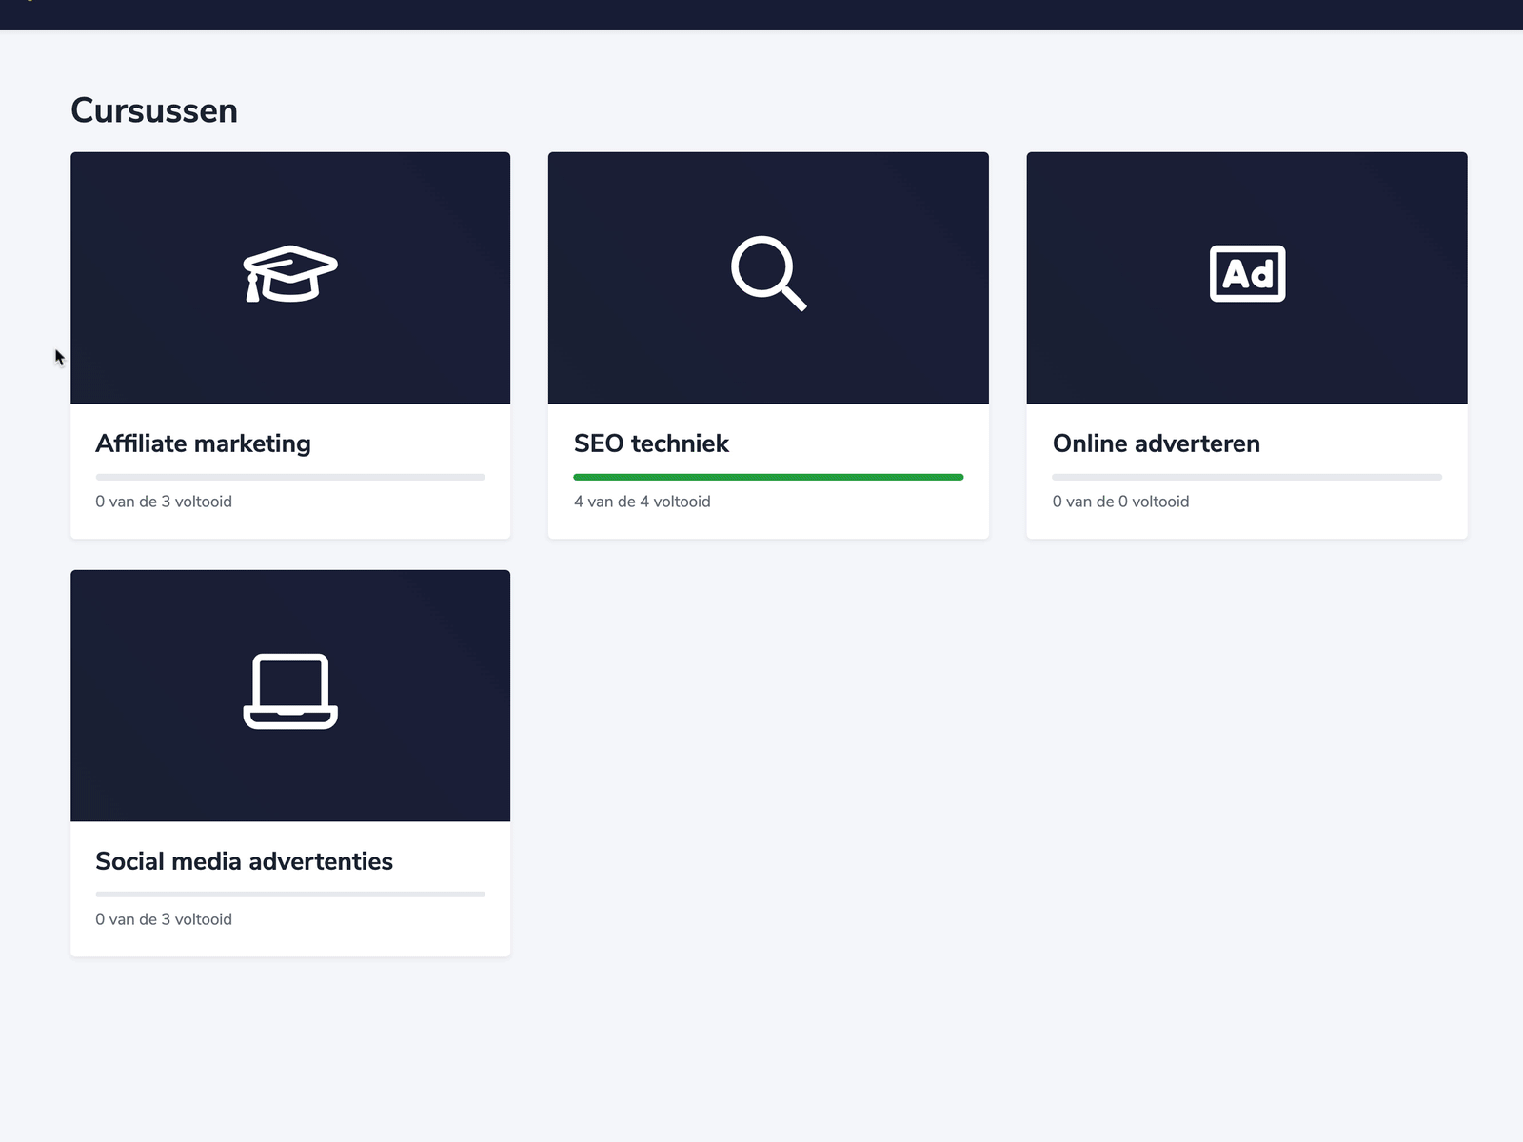
Task: Click the '4 van de 4 voltooid' text
Action: [x=643, y=502]
